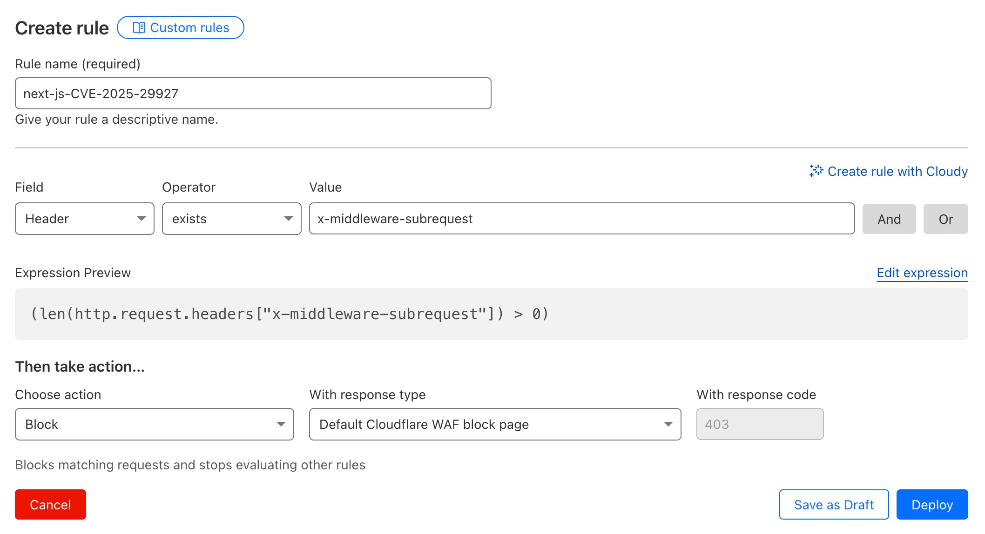Click the Operator dropdown chevron
This screenshot has width=985, height=534.
pyautogui.click(x=289, y=219)
